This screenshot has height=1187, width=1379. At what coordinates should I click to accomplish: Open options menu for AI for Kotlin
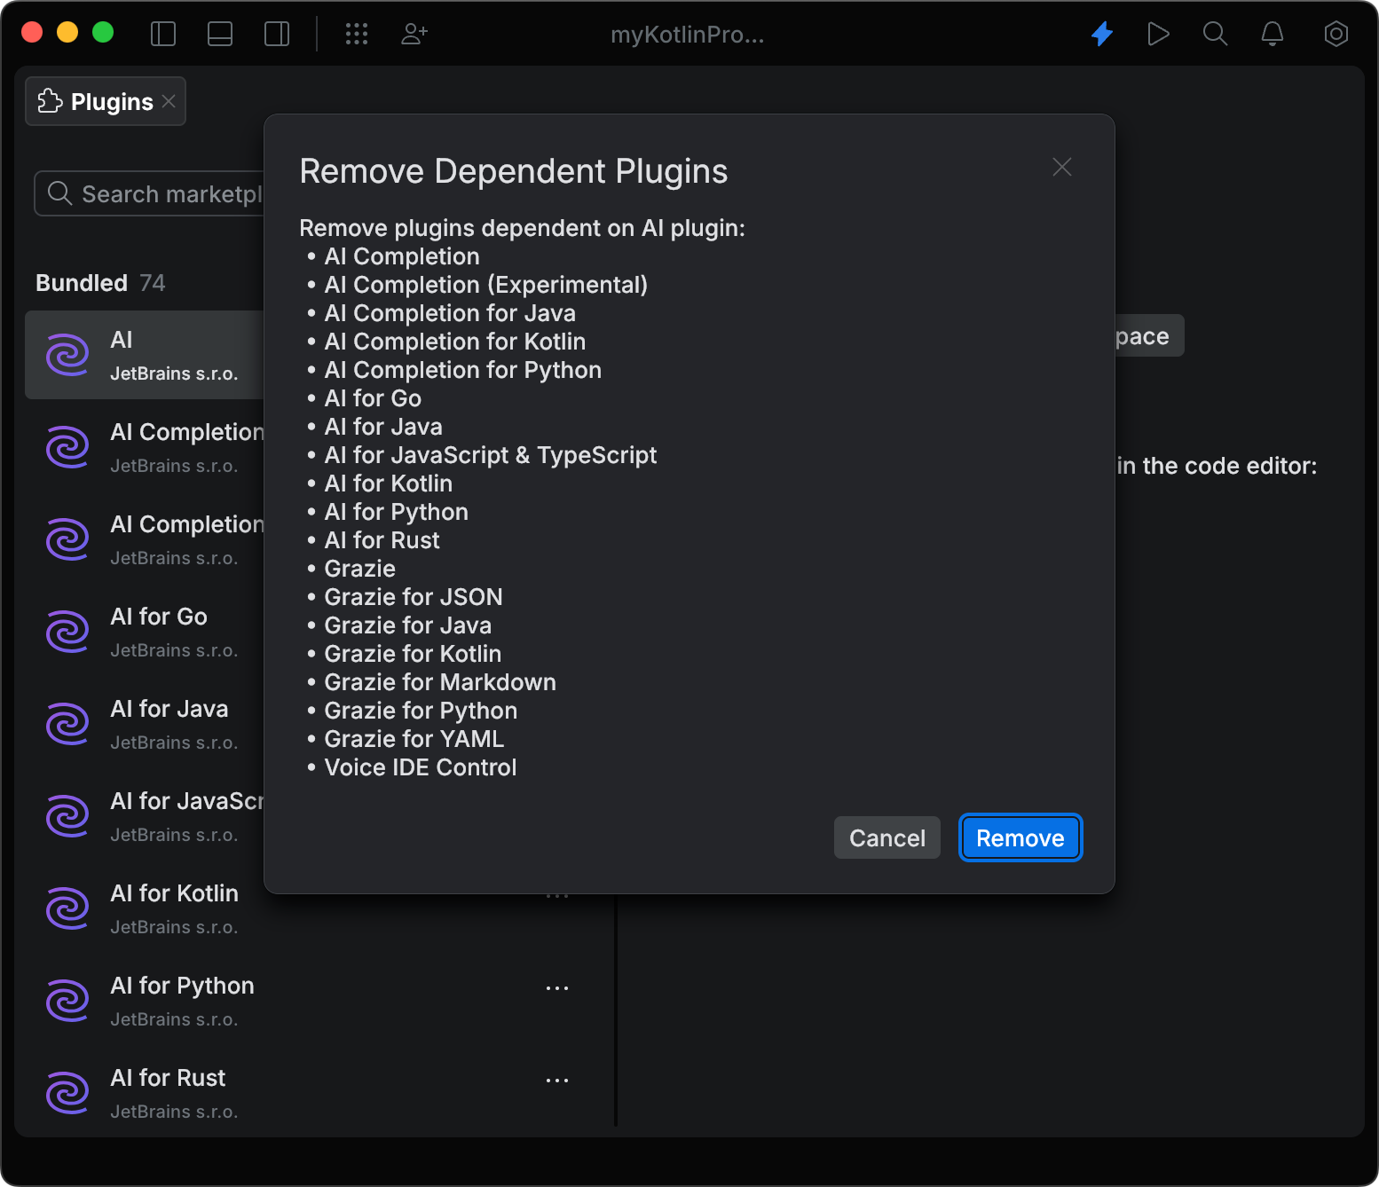tap(557, 895)
